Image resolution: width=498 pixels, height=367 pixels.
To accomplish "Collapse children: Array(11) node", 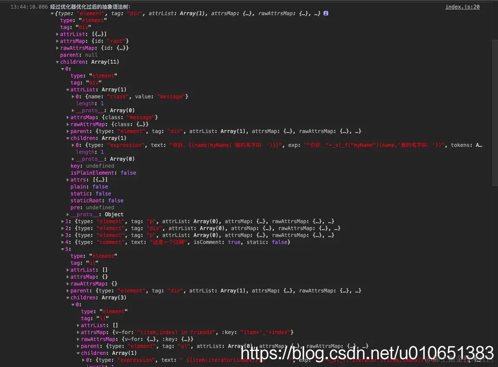I will pos(57,62).
